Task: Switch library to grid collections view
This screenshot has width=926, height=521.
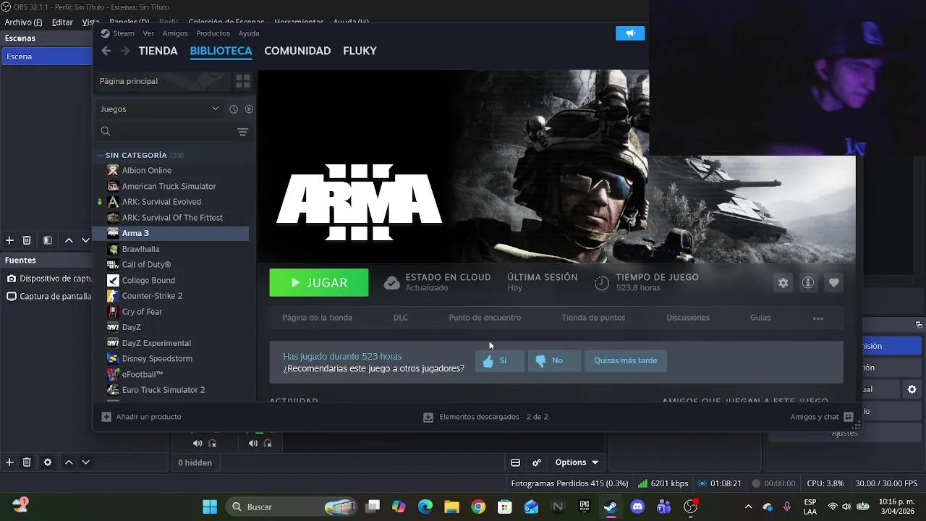Action: tap(243, 81)
